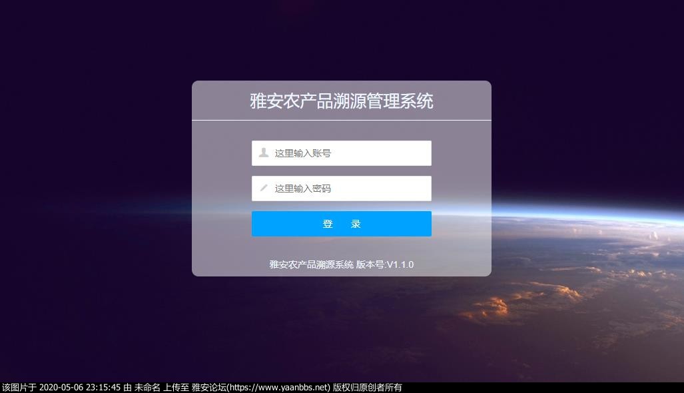Click the 版本号:V1.1.0 version text
Viewport: 684px width, 393px height.
pyautogui.click(x=385, y=264)
